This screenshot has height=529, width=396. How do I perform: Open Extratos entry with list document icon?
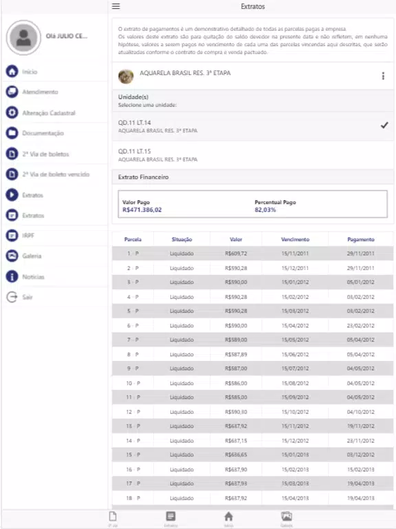tap(12, 215)
